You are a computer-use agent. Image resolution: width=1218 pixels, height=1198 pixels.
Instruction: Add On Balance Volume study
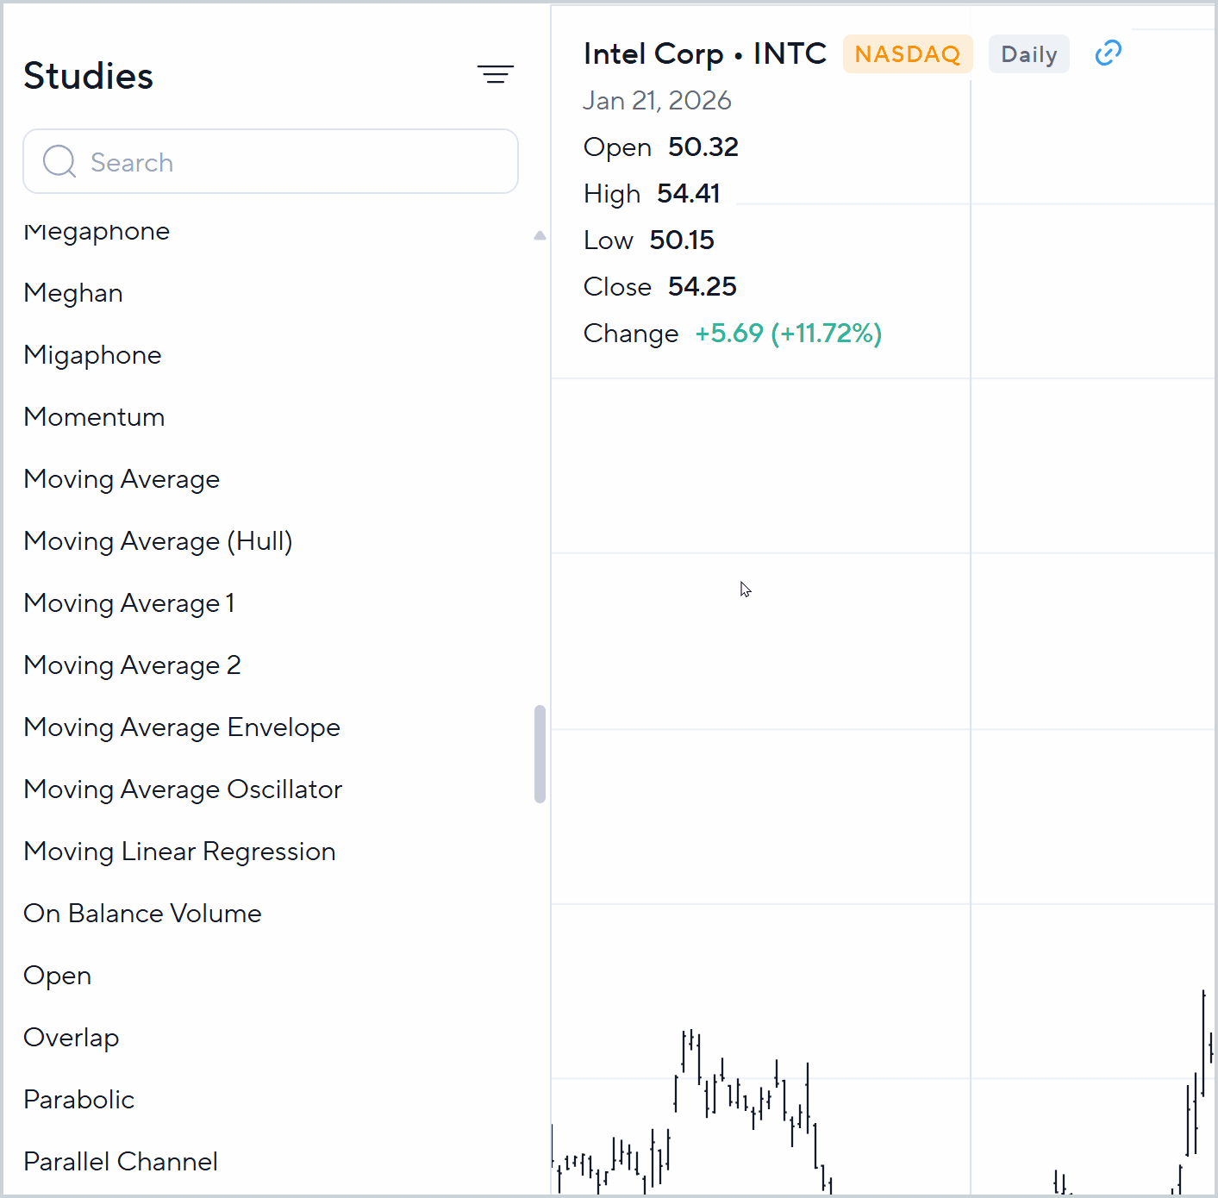[x=142, y=914]
